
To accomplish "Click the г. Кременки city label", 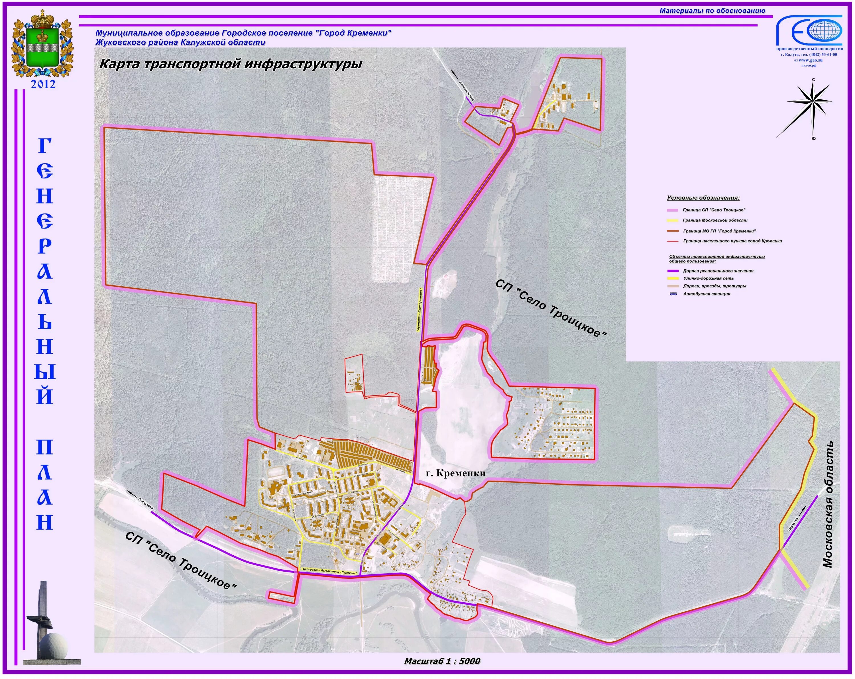I will tap(455, 473).
